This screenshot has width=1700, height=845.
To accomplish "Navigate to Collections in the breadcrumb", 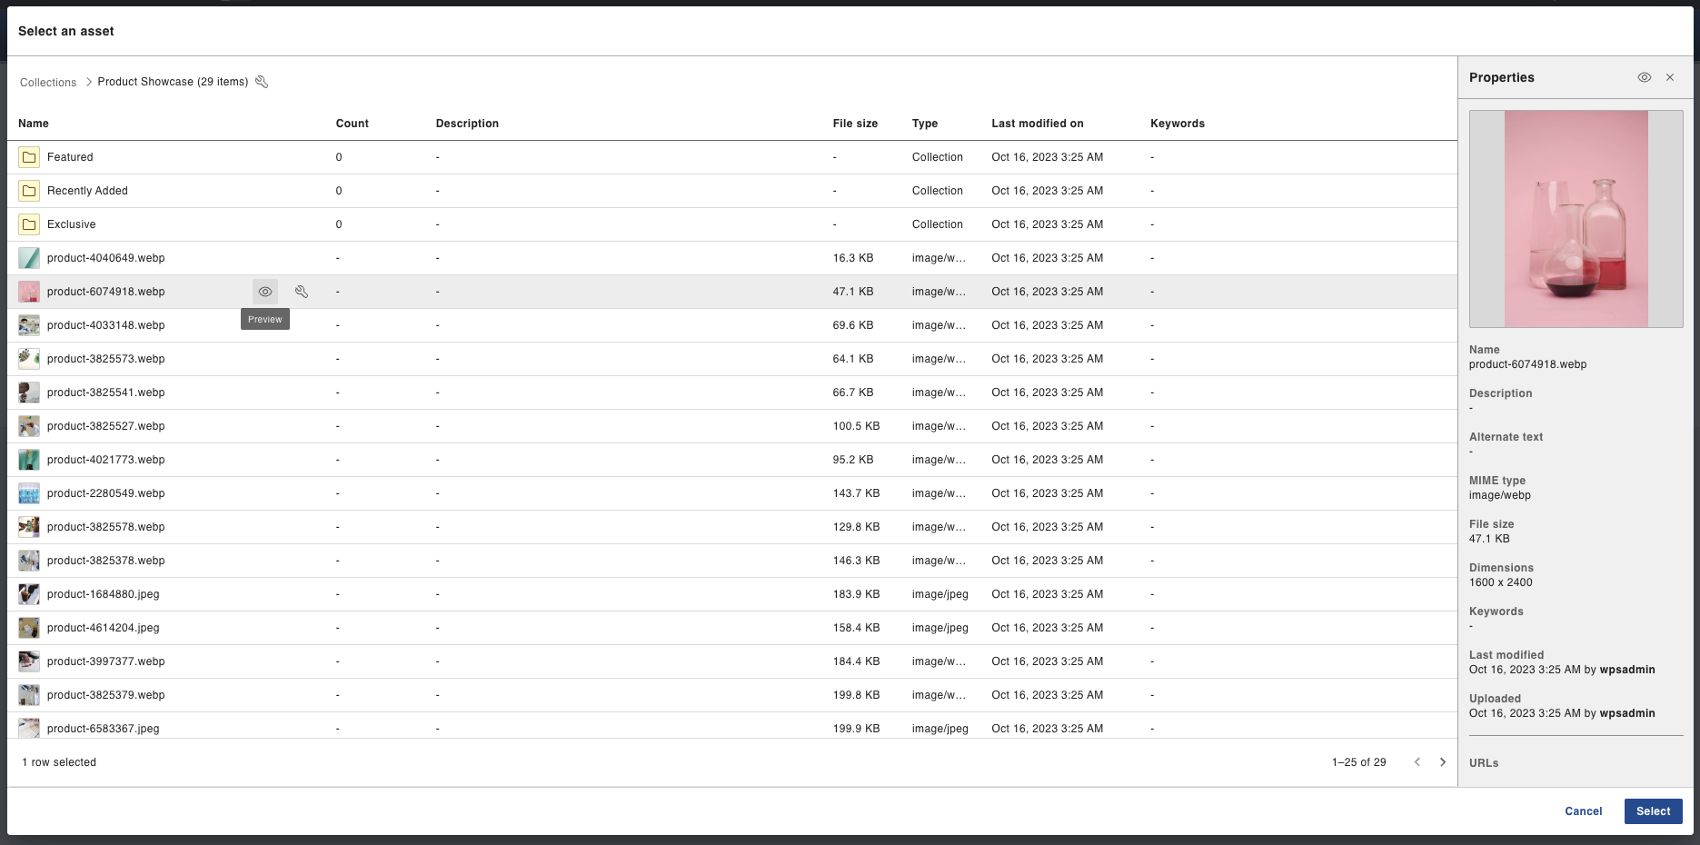I will click(x=48, y=83).
